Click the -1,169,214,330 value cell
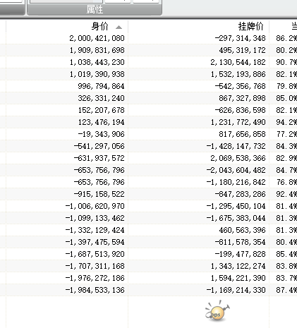This screenshot has height=328, width=297. pos(199,290)
